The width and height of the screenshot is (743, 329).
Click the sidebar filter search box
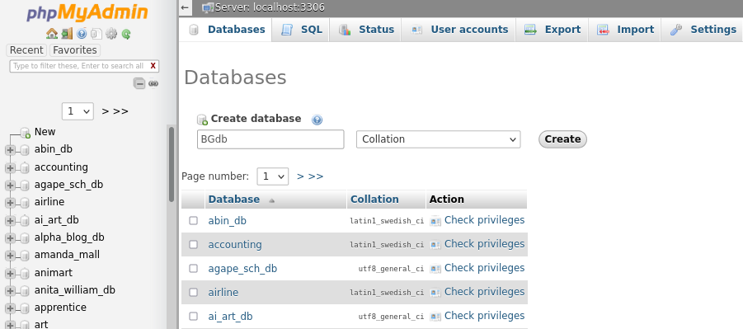(84, 66)
